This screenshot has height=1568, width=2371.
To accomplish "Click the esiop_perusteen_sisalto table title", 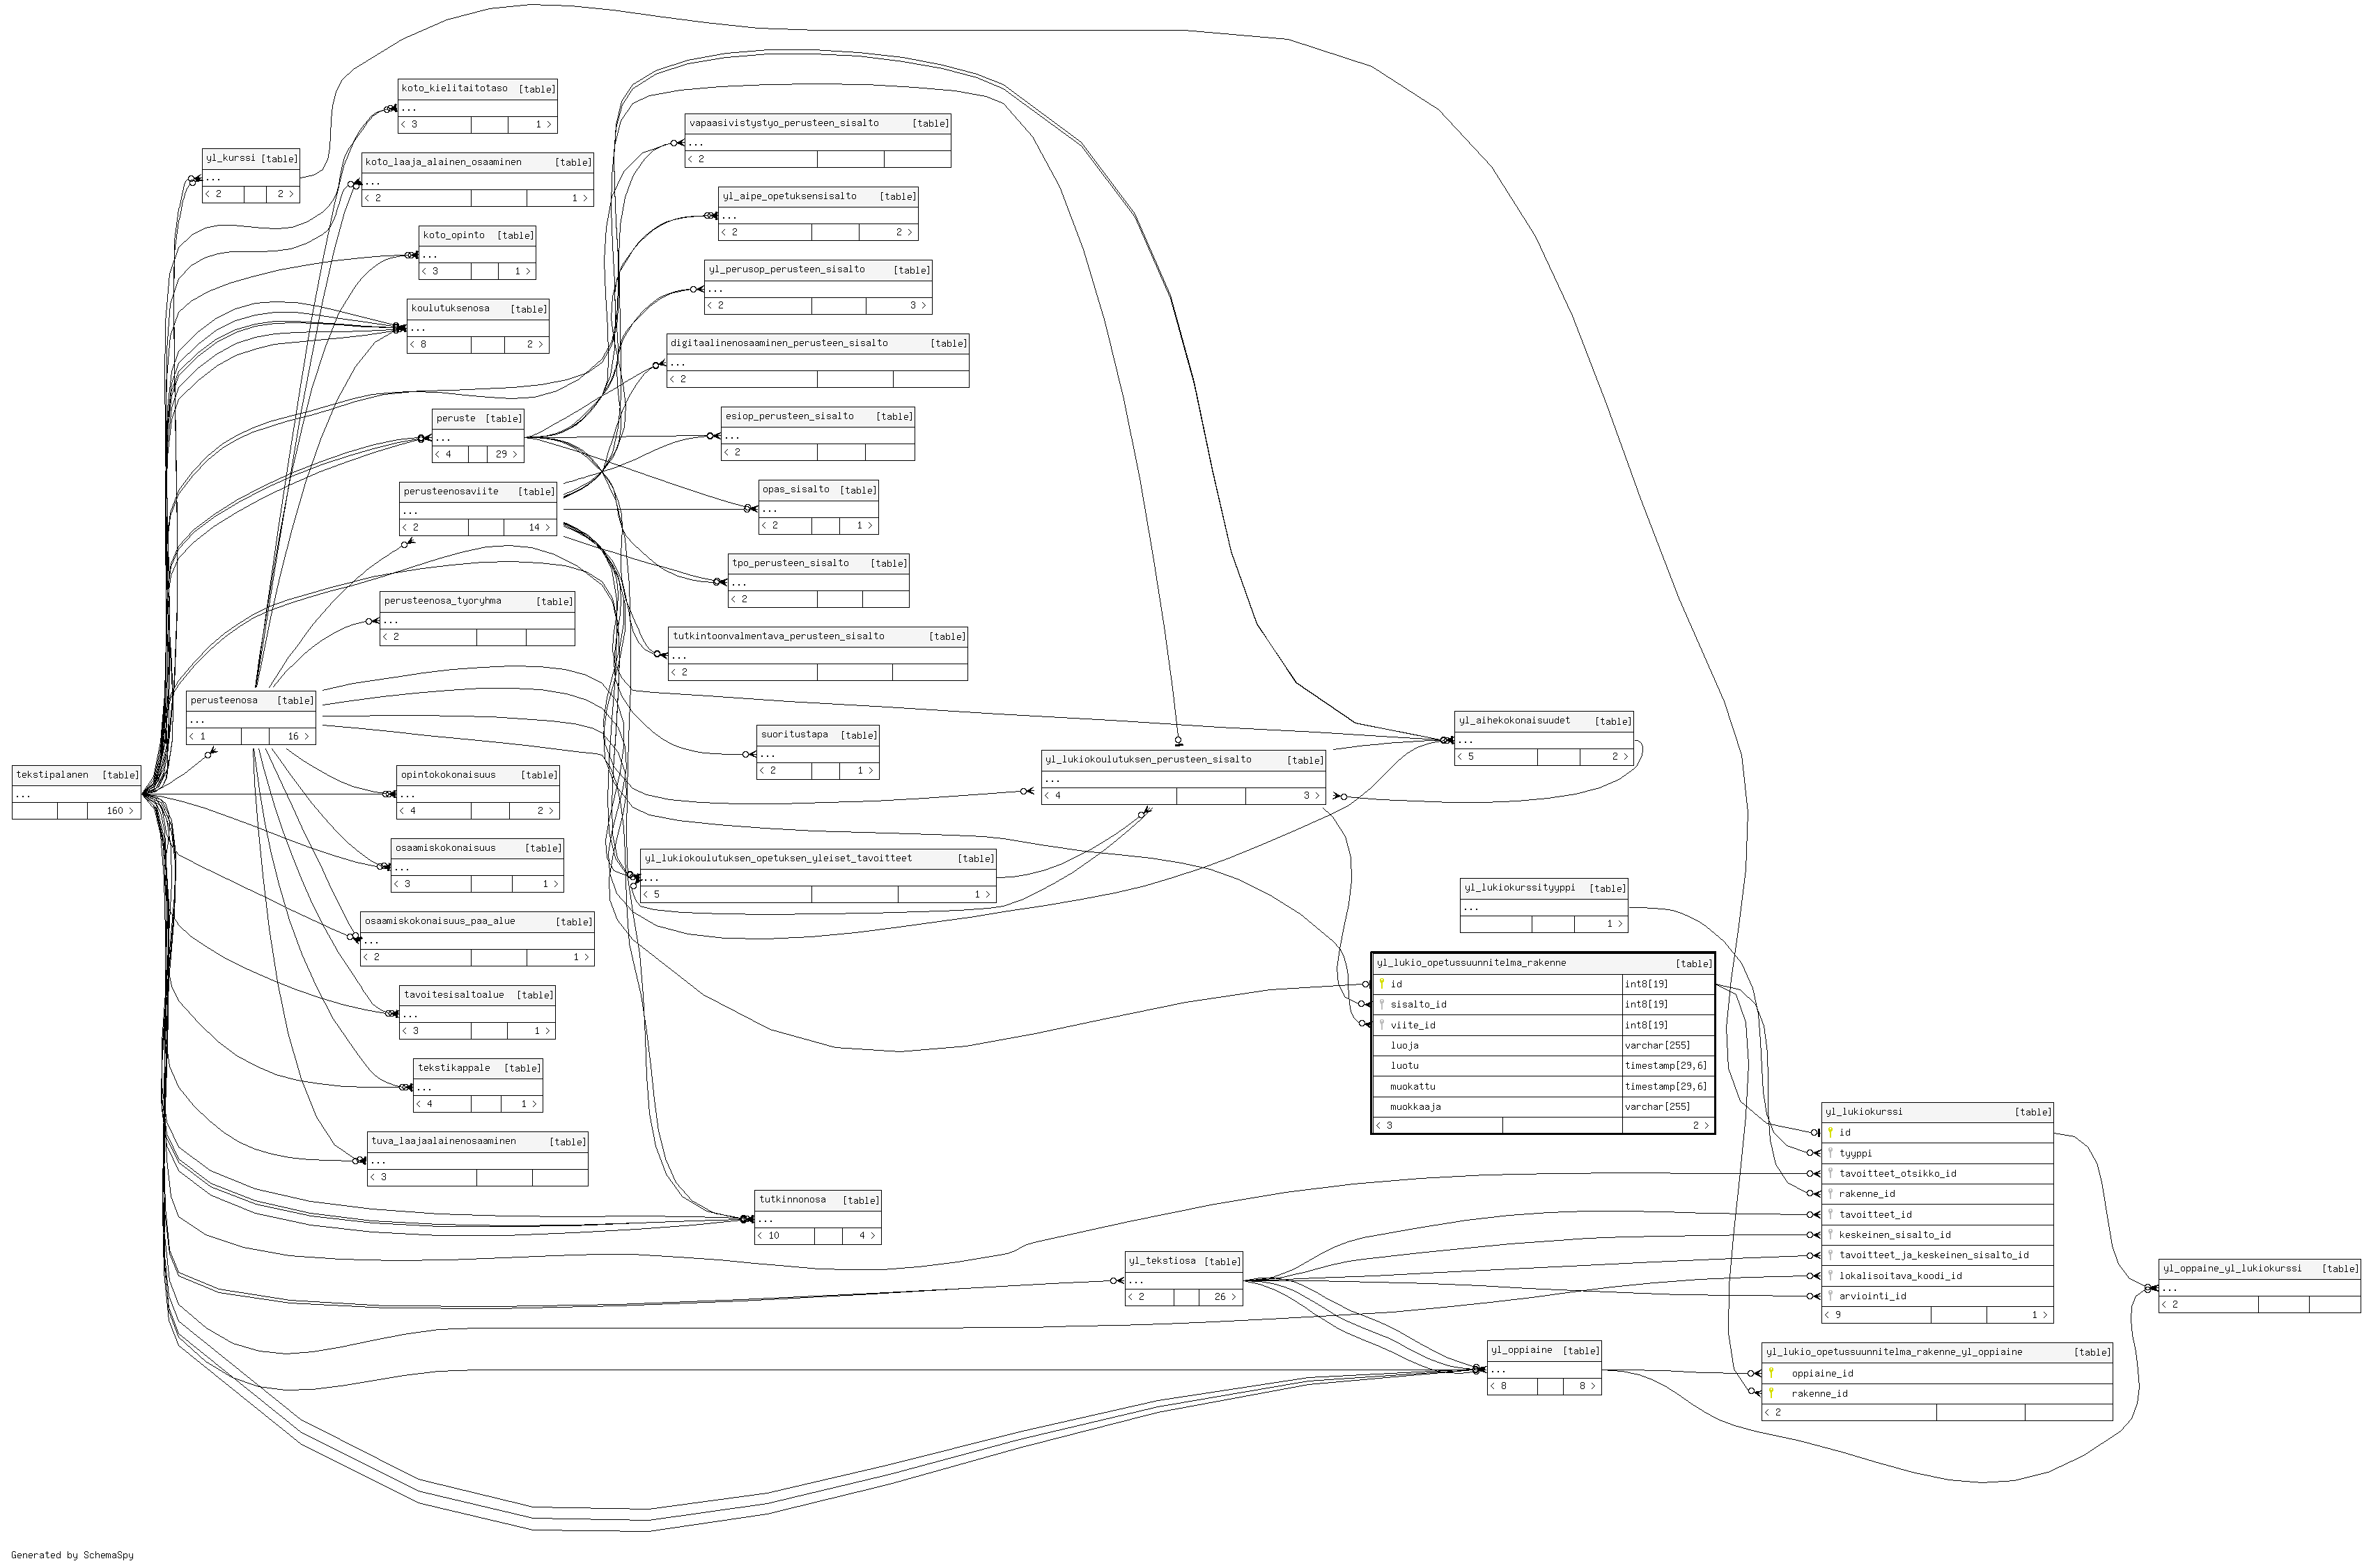I will 789,417.
